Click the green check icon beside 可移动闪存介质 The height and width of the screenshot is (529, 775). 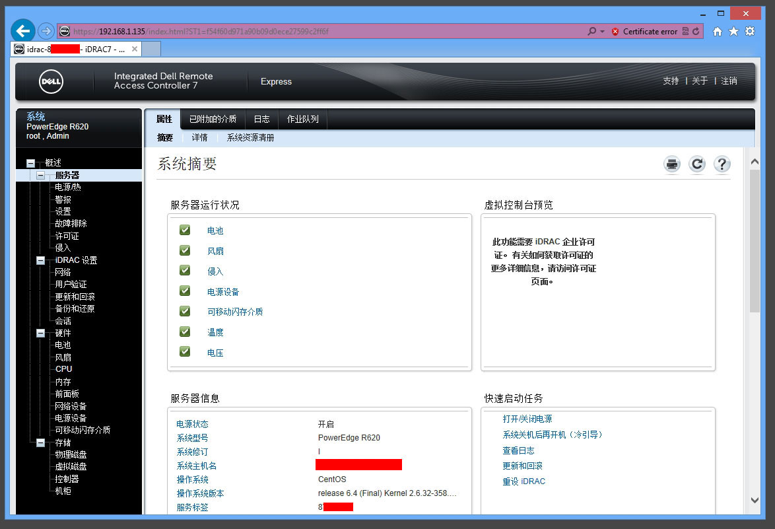tap(185, 312)
